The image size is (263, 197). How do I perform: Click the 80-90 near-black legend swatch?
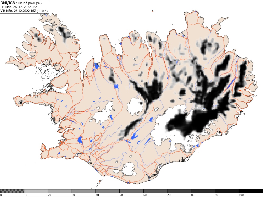click(203, 191)
